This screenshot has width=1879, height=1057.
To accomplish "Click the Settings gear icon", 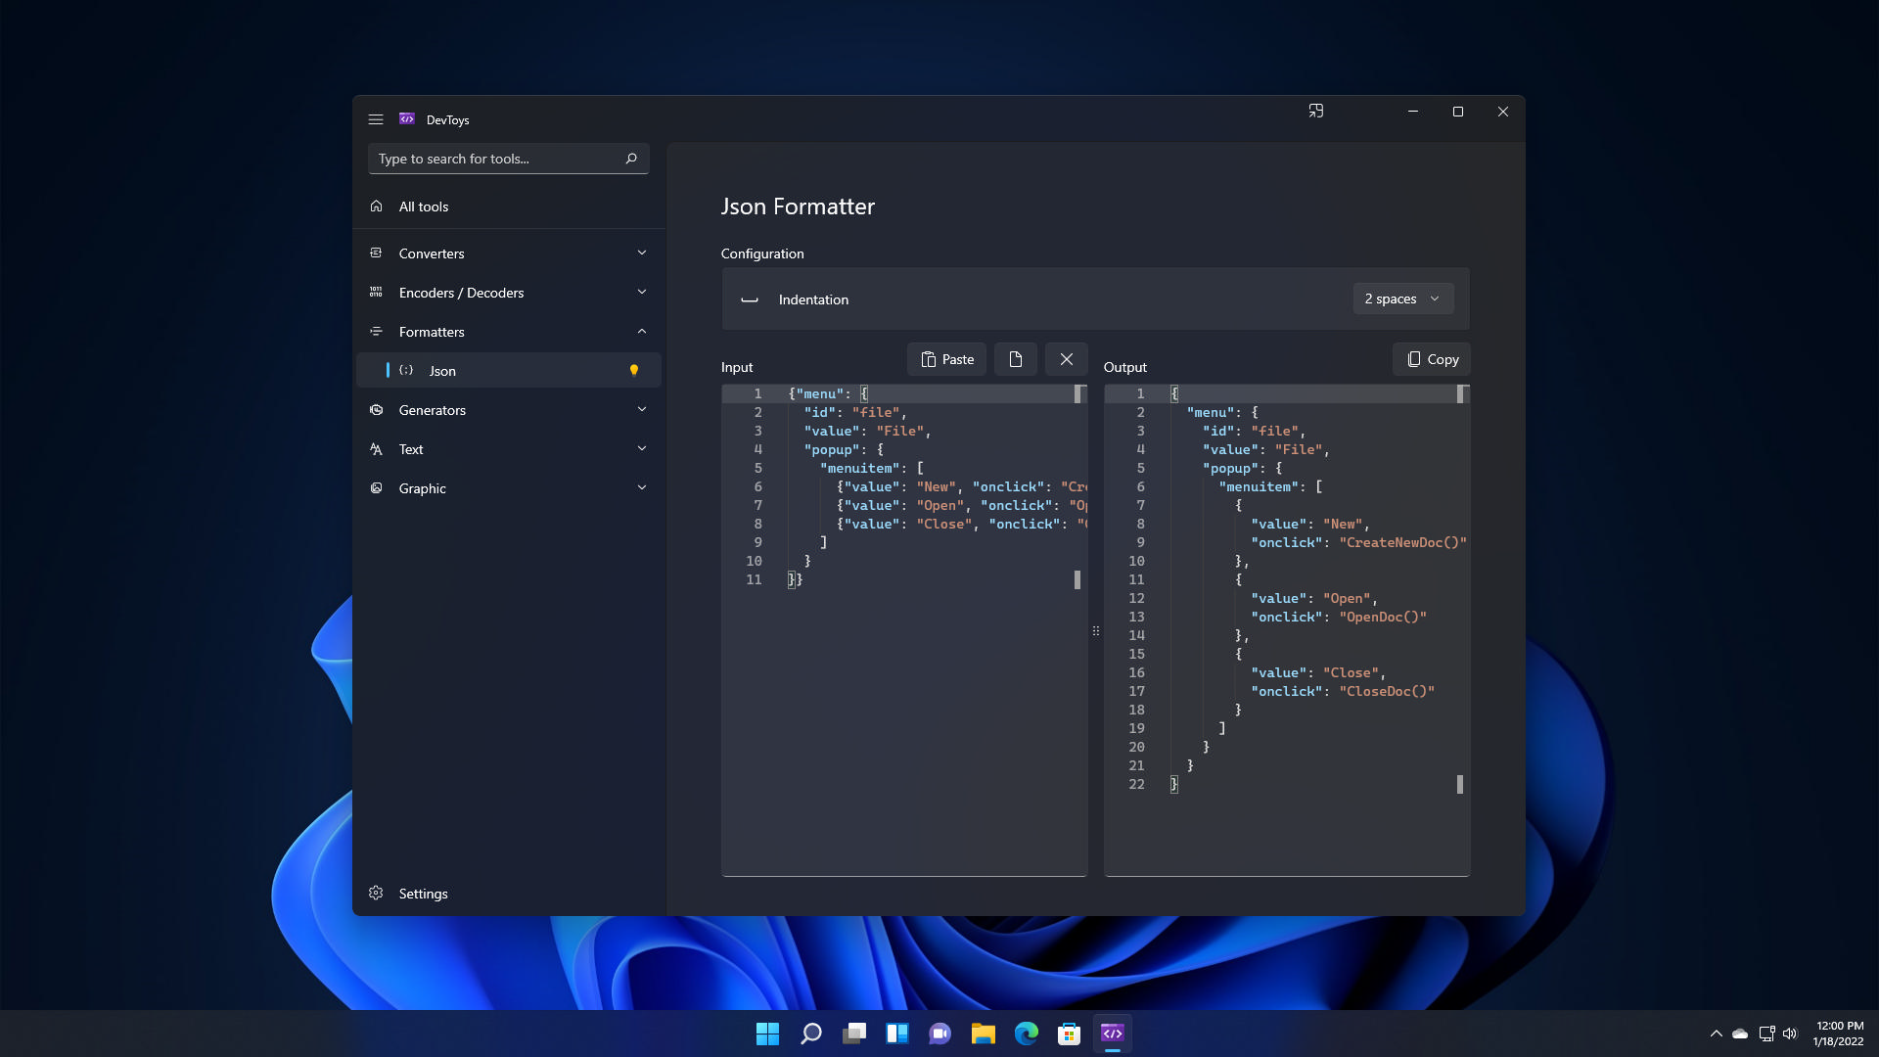I will click(376, 892).
